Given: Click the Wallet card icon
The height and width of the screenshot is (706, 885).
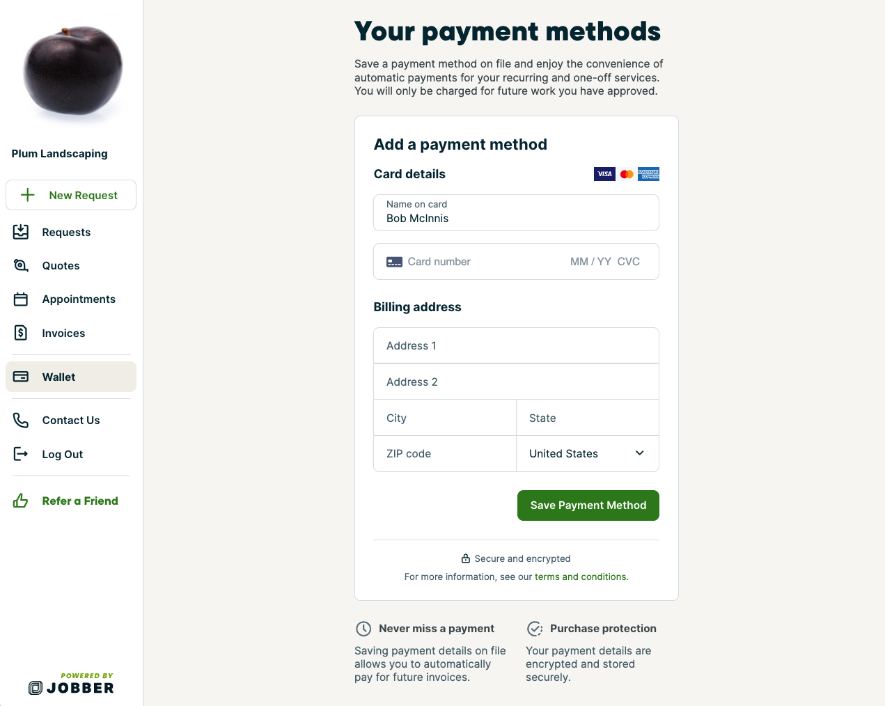Looking at the screenshot, I should point(21,377).
